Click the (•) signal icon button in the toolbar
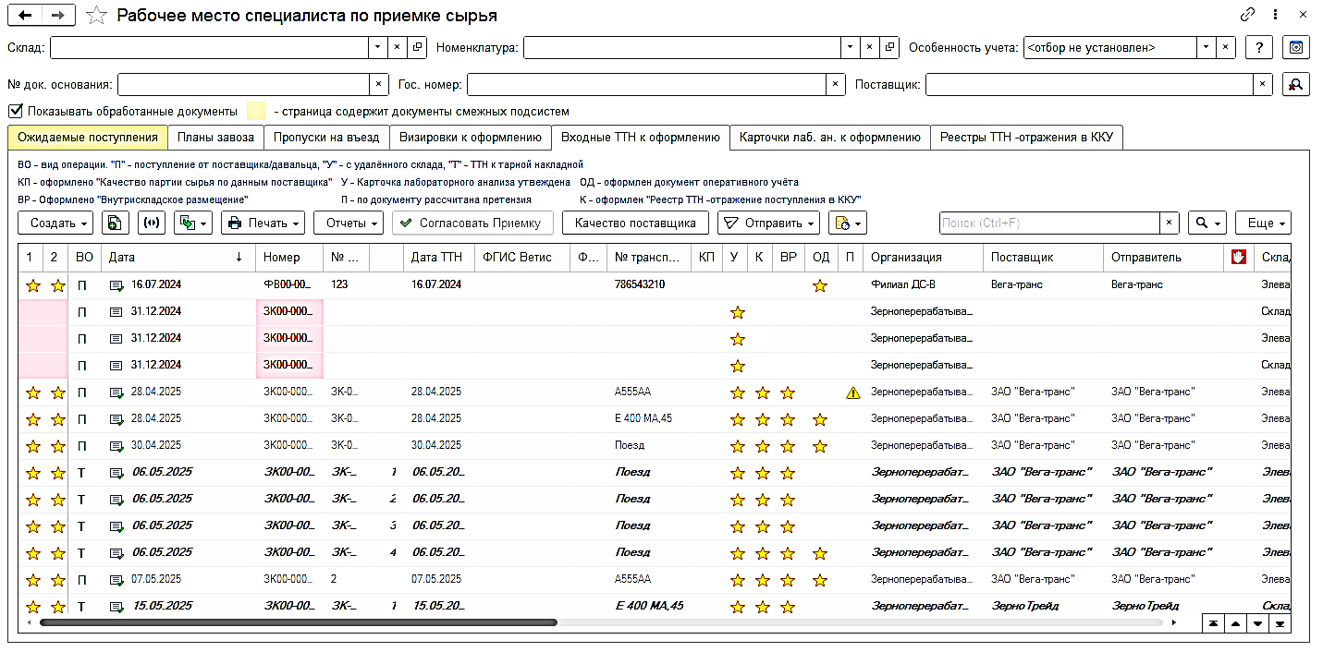Image resolution: width=1323 pixels, height=652 pixels. point(152,223)
